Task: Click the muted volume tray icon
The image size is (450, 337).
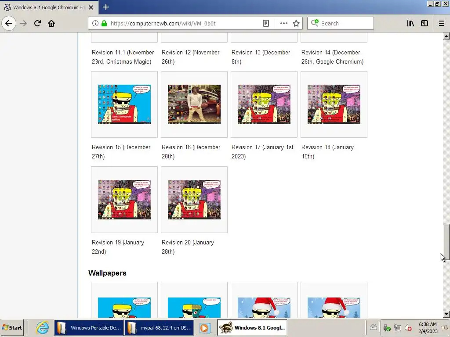Action: (408, 327)
